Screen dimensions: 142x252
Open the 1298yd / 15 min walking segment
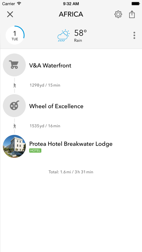(x=45, y=85)
